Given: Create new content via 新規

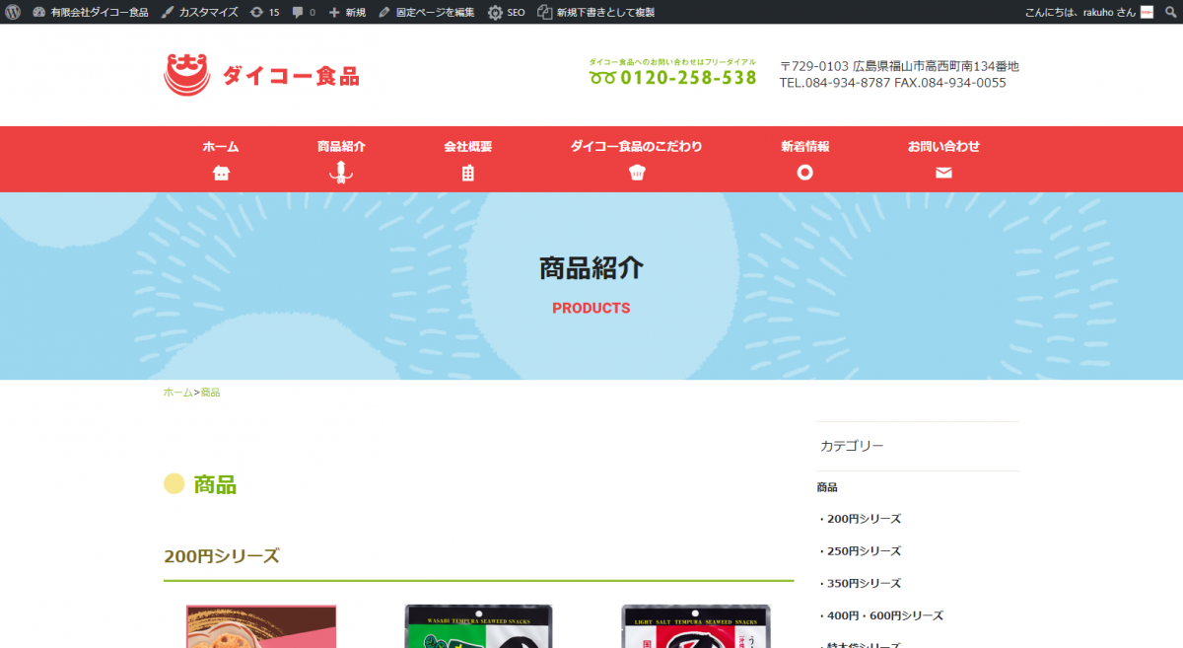Looking at the screenshot, I should [x=347, y=12].
